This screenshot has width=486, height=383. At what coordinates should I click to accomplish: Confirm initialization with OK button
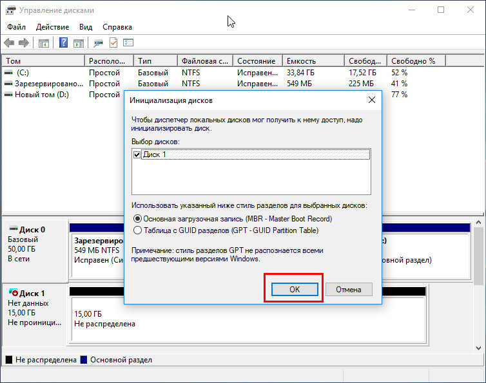point(295,289)
